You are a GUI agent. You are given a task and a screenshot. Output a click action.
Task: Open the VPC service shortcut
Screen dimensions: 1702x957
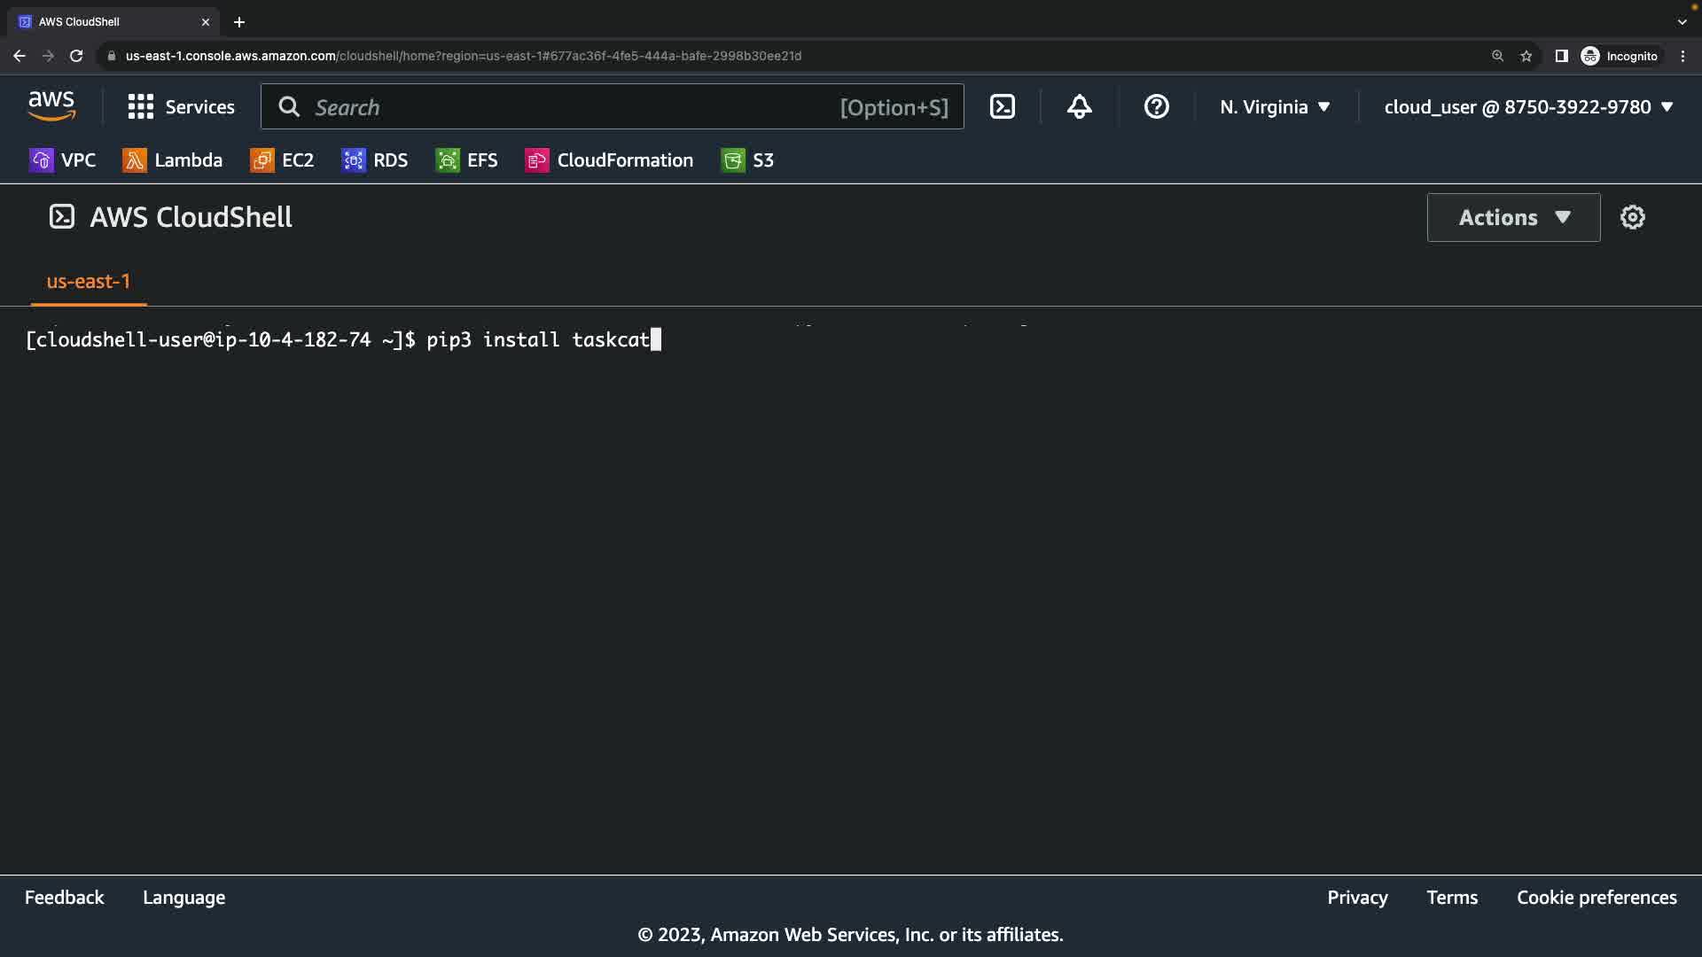click(62, 160)
